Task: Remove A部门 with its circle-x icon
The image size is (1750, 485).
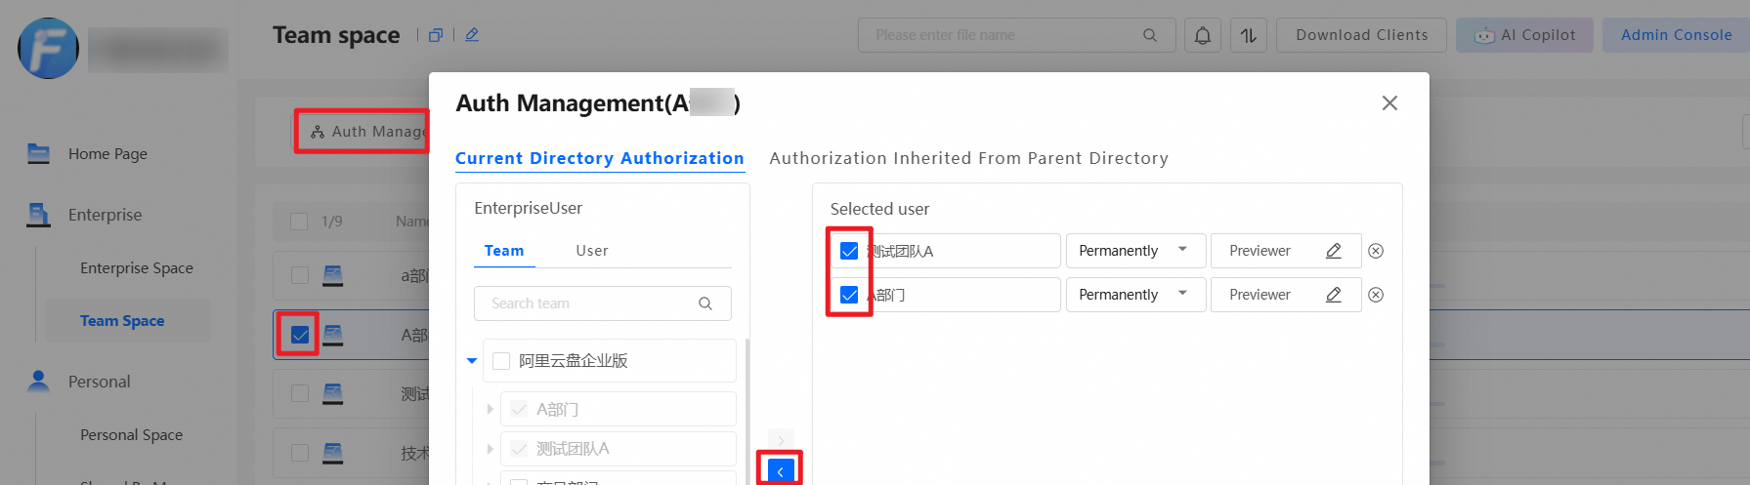Action: pyautogui.click(x=1376, y=295)
